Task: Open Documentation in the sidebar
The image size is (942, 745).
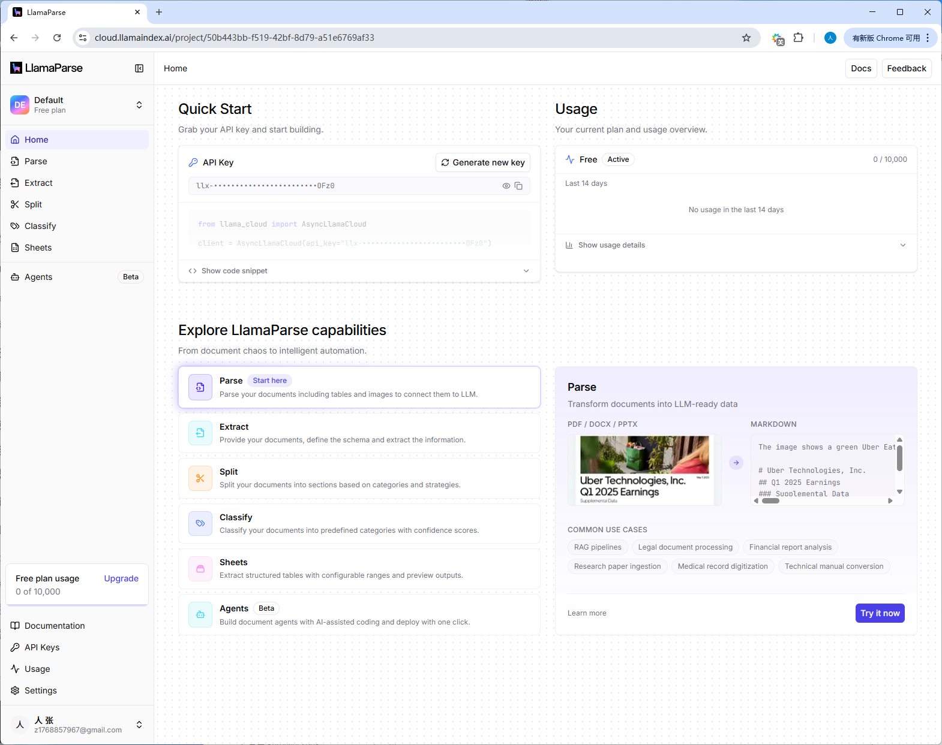Action: click(x=77, y=626)
